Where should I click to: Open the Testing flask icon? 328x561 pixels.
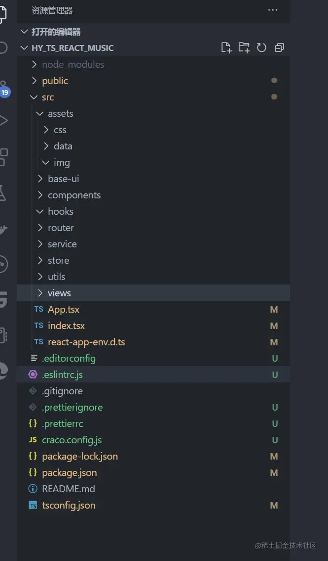tap(2, 193)
